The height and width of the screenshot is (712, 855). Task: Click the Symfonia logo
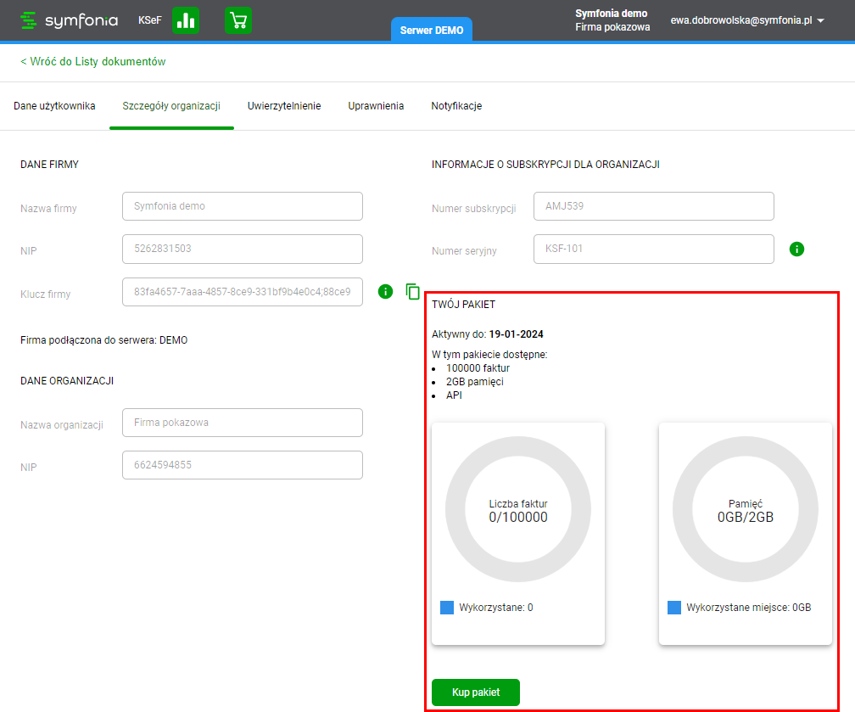click(x=69, y=20)
